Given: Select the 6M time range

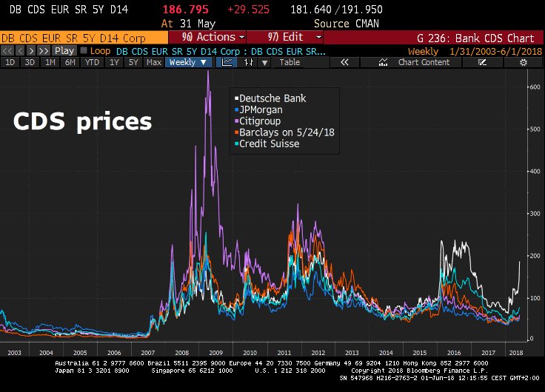Looking at the screenshot, I should point(70,62).
